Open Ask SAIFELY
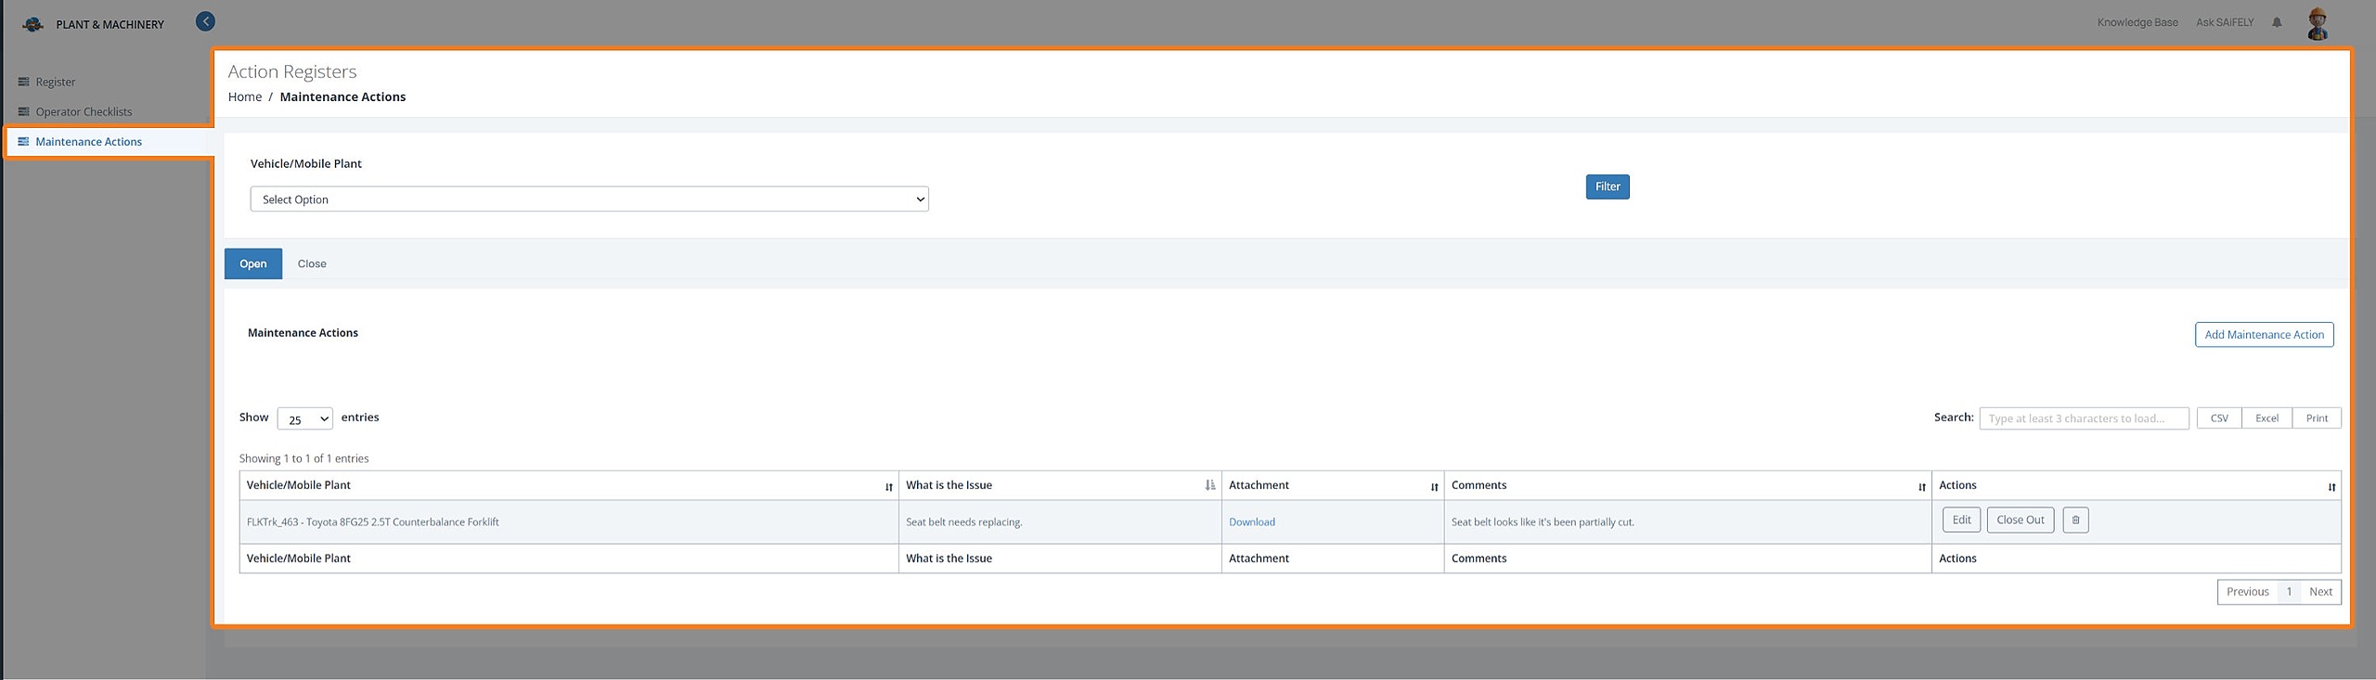Viewport: 2376px width, 680px height. pyautogui.click(x=2224, y=22)
